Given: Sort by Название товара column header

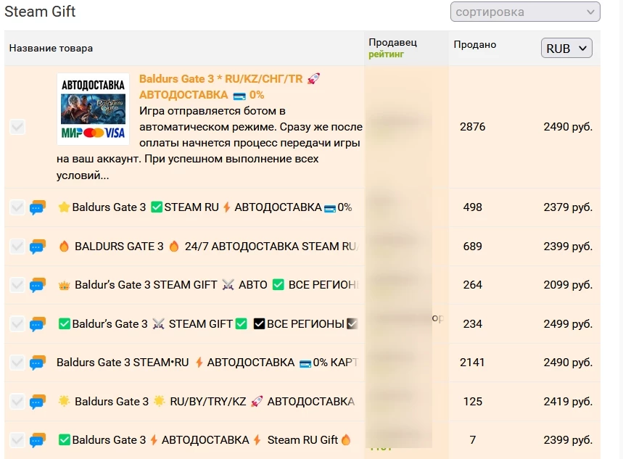Looking at the screenshot, I should tap(51, 49).
